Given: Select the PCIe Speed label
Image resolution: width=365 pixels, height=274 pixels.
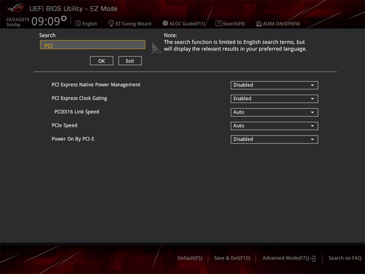Looking at the screenshot, I should [x=64, y=125].
